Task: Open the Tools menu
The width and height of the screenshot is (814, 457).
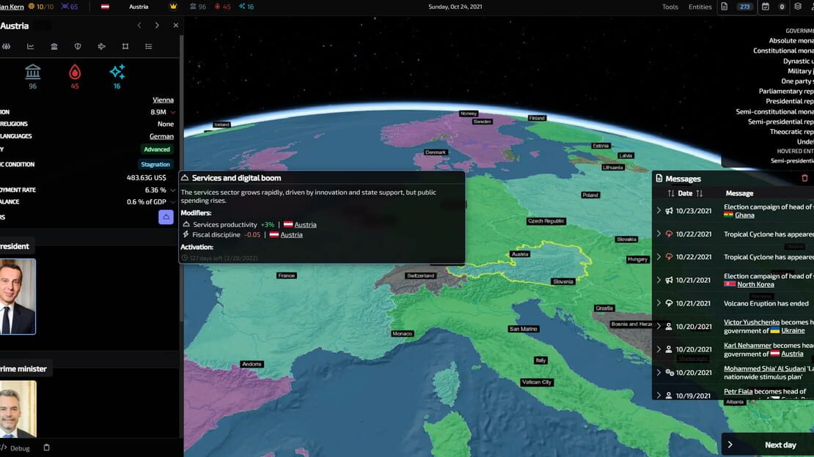Action: click(670, 7)
